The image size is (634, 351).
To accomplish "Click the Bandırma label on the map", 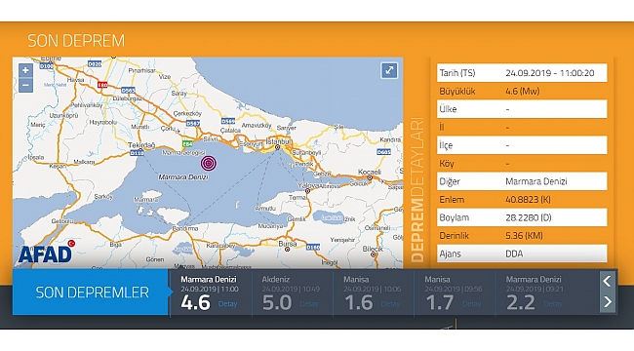I will pyautogui.click(x=185, y=228).
